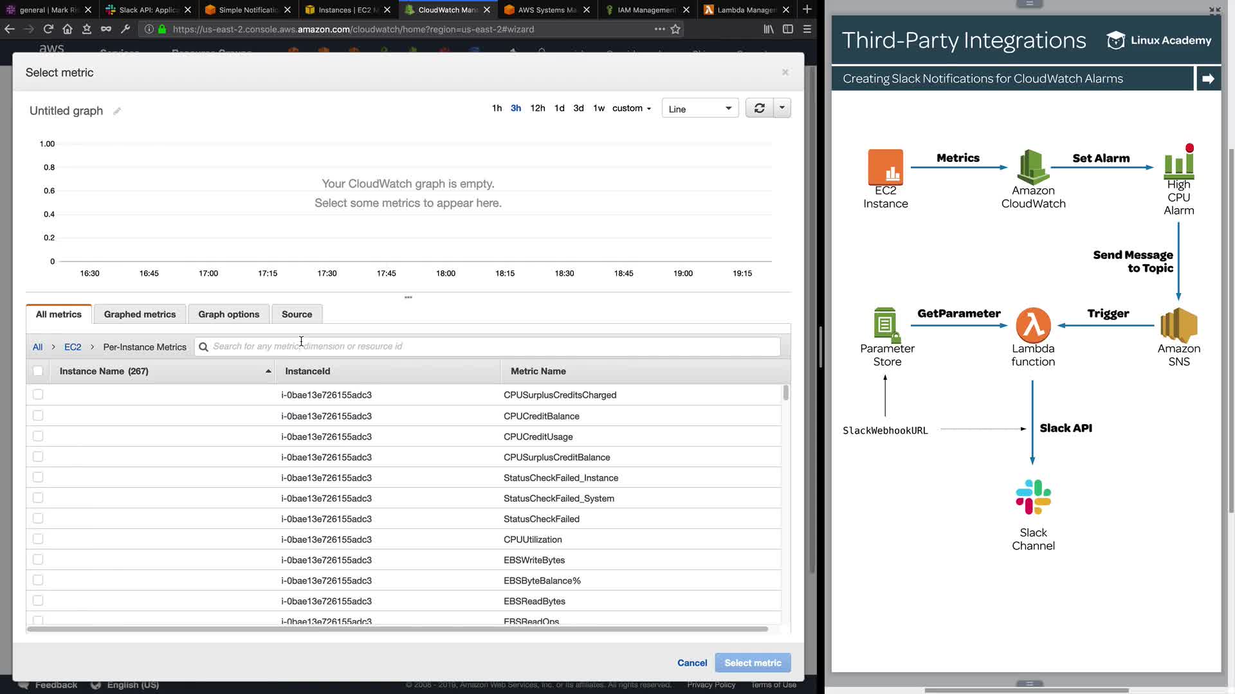This screenshot has width=1235, height=694.
Task: Open the Graph options tab
Action: coord(228,314)
